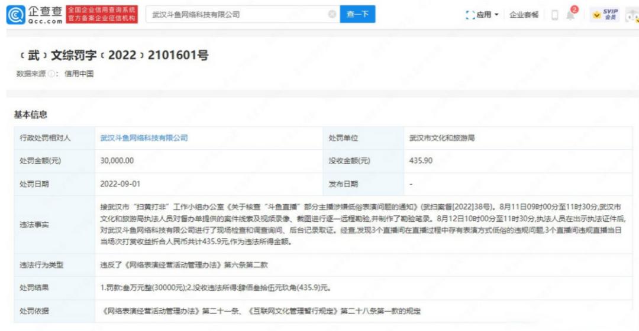The image size is (639, 331).
Task: Open notifications bell icon
Action: (x=570, y=16)
